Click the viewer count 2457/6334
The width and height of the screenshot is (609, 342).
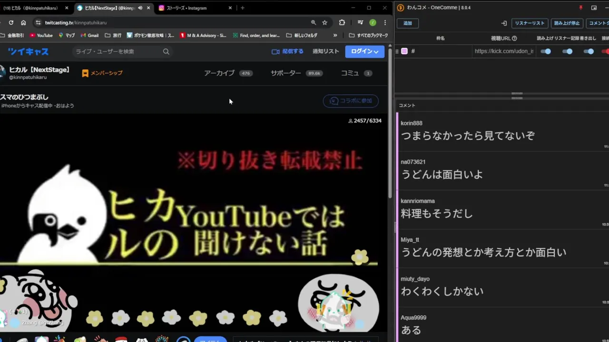click(x=365, y=121)
